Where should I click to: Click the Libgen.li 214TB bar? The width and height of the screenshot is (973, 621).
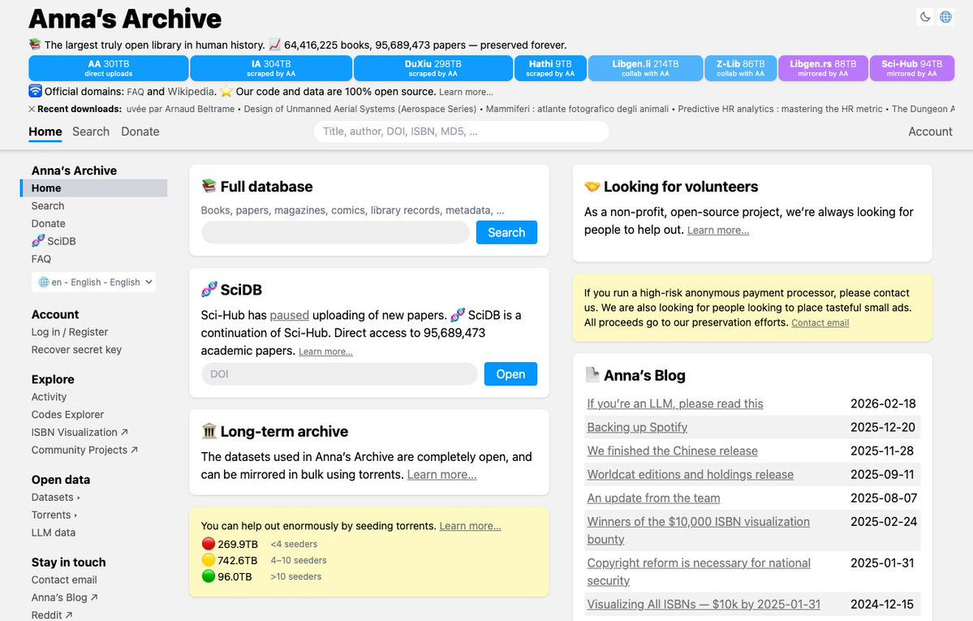point(645,67)
